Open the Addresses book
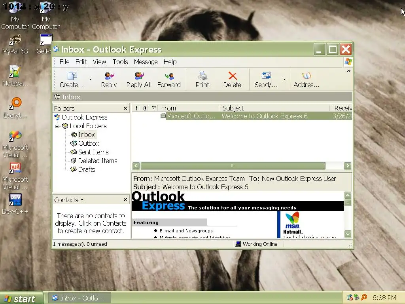This screenshot has height=304, width=405. [307, 80]
